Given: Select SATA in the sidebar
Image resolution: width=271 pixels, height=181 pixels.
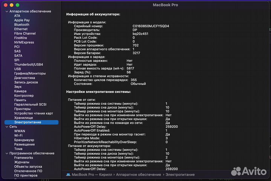Looking at the screenshot, I should point(18,56).
